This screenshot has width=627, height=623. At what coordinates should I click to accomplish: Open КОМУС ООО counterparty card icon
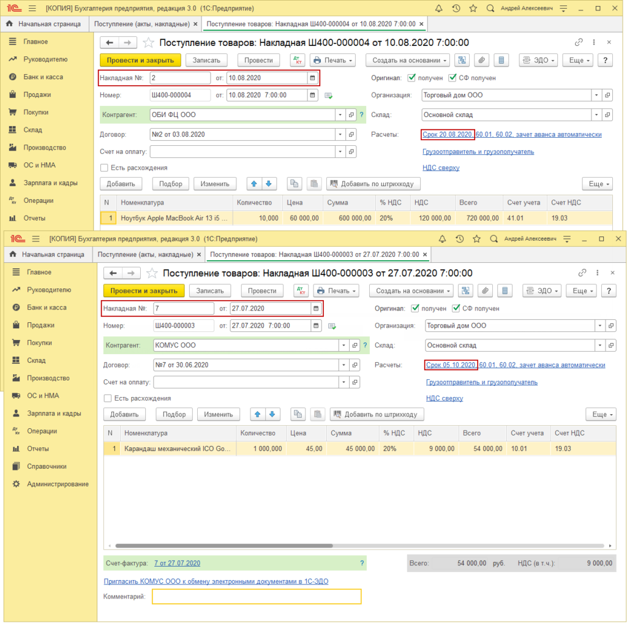pos(355,345)
